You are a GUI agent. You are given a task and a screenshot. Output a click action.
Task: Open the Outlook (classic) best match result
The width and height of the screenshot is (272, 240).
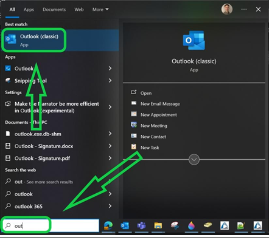click(60, 40)
